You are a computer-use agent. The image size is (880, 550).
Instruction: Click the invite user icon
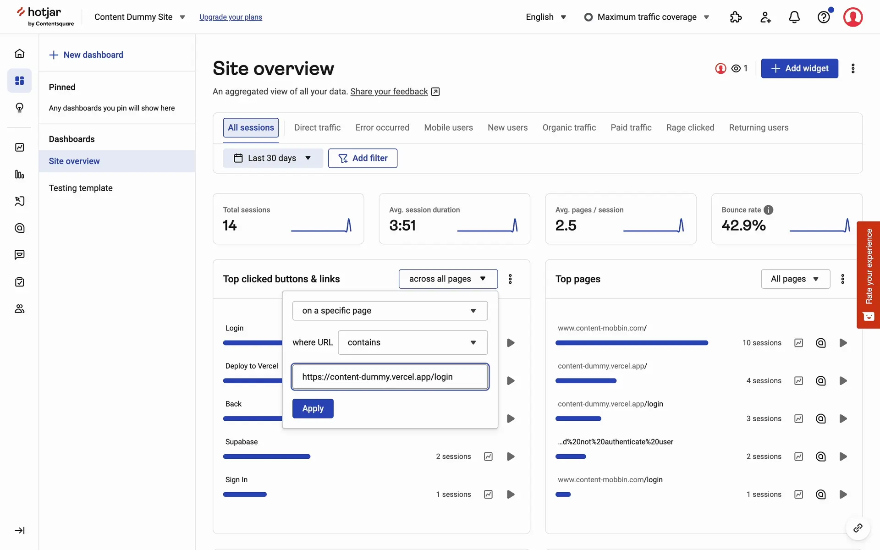(x=765, y=17)
